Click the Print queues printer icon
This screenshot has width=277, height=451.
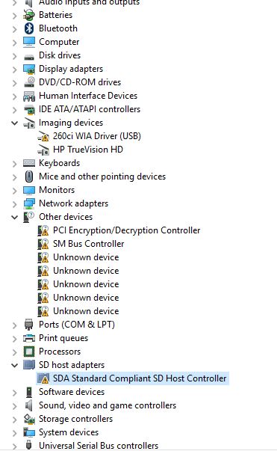click(x=29, y=338)
